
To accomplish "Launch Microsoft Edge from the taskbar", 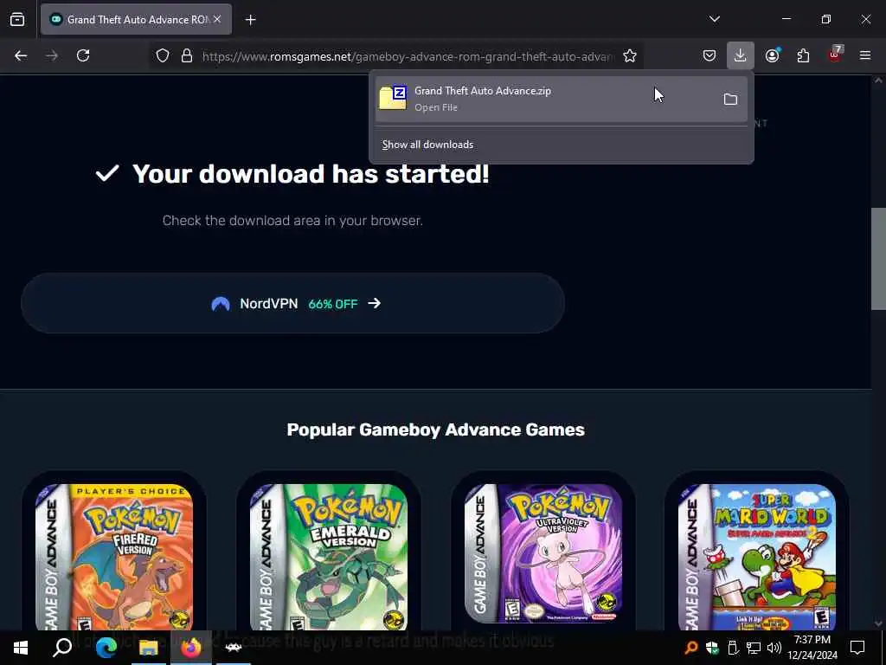I will pos(106,648).
